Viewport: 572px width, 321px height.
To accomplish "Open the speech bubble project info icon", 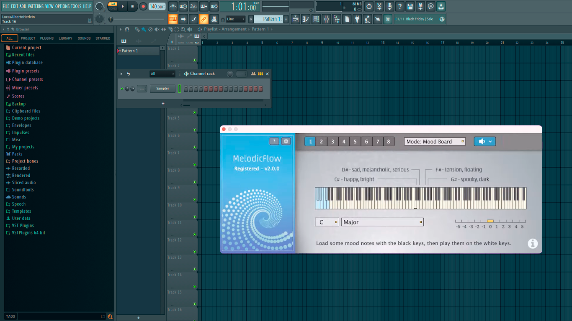I will coord(430,7).
